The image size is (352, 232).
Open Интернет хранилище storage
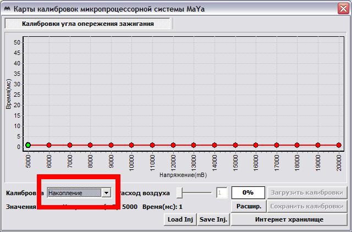[x=289, y=219]
